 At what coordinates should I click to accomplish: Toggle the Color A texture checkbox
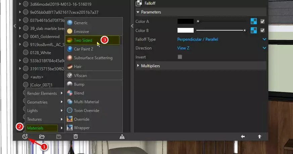tap(262, 21)
